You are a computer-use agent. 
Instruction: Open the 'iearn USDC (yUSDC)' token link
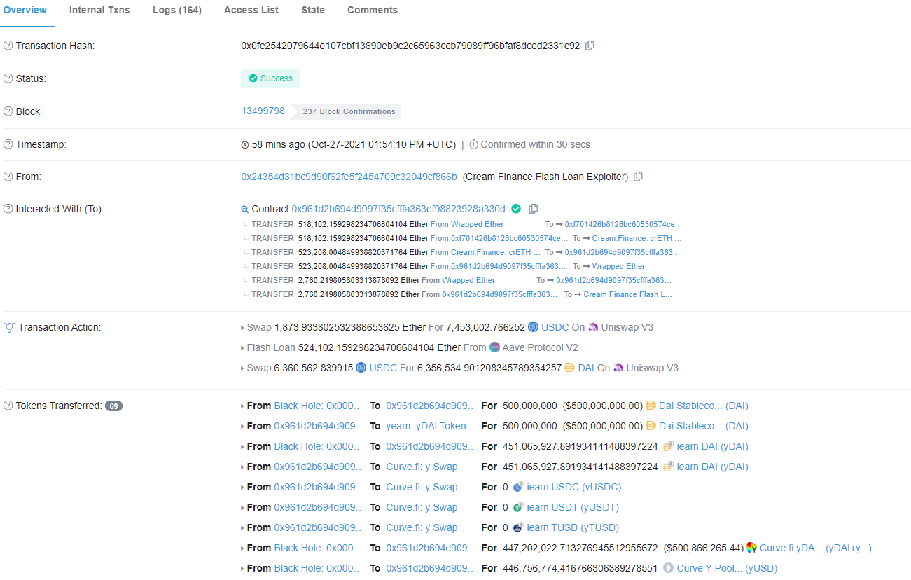[574, 487]
